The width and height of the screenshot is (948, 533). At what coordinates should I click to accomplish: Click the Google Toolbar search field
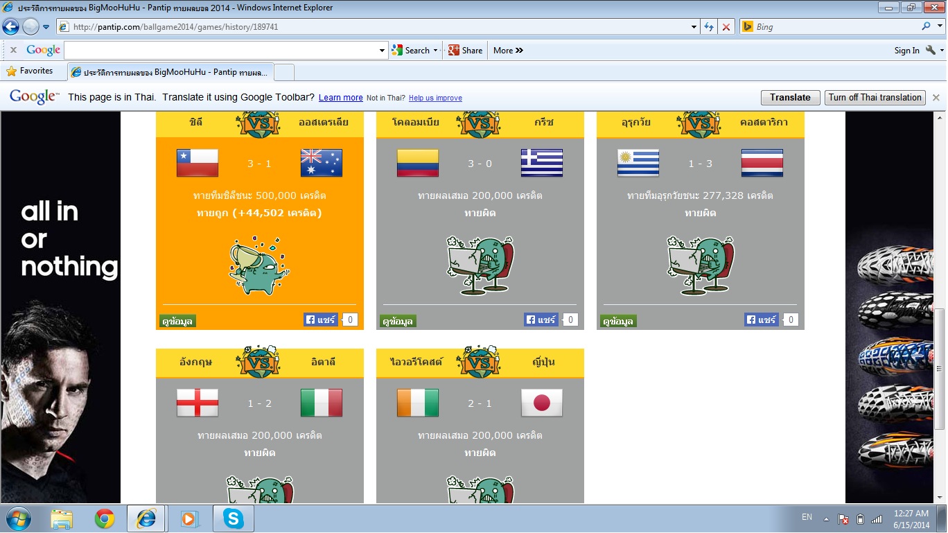click(x=220, y=50)
